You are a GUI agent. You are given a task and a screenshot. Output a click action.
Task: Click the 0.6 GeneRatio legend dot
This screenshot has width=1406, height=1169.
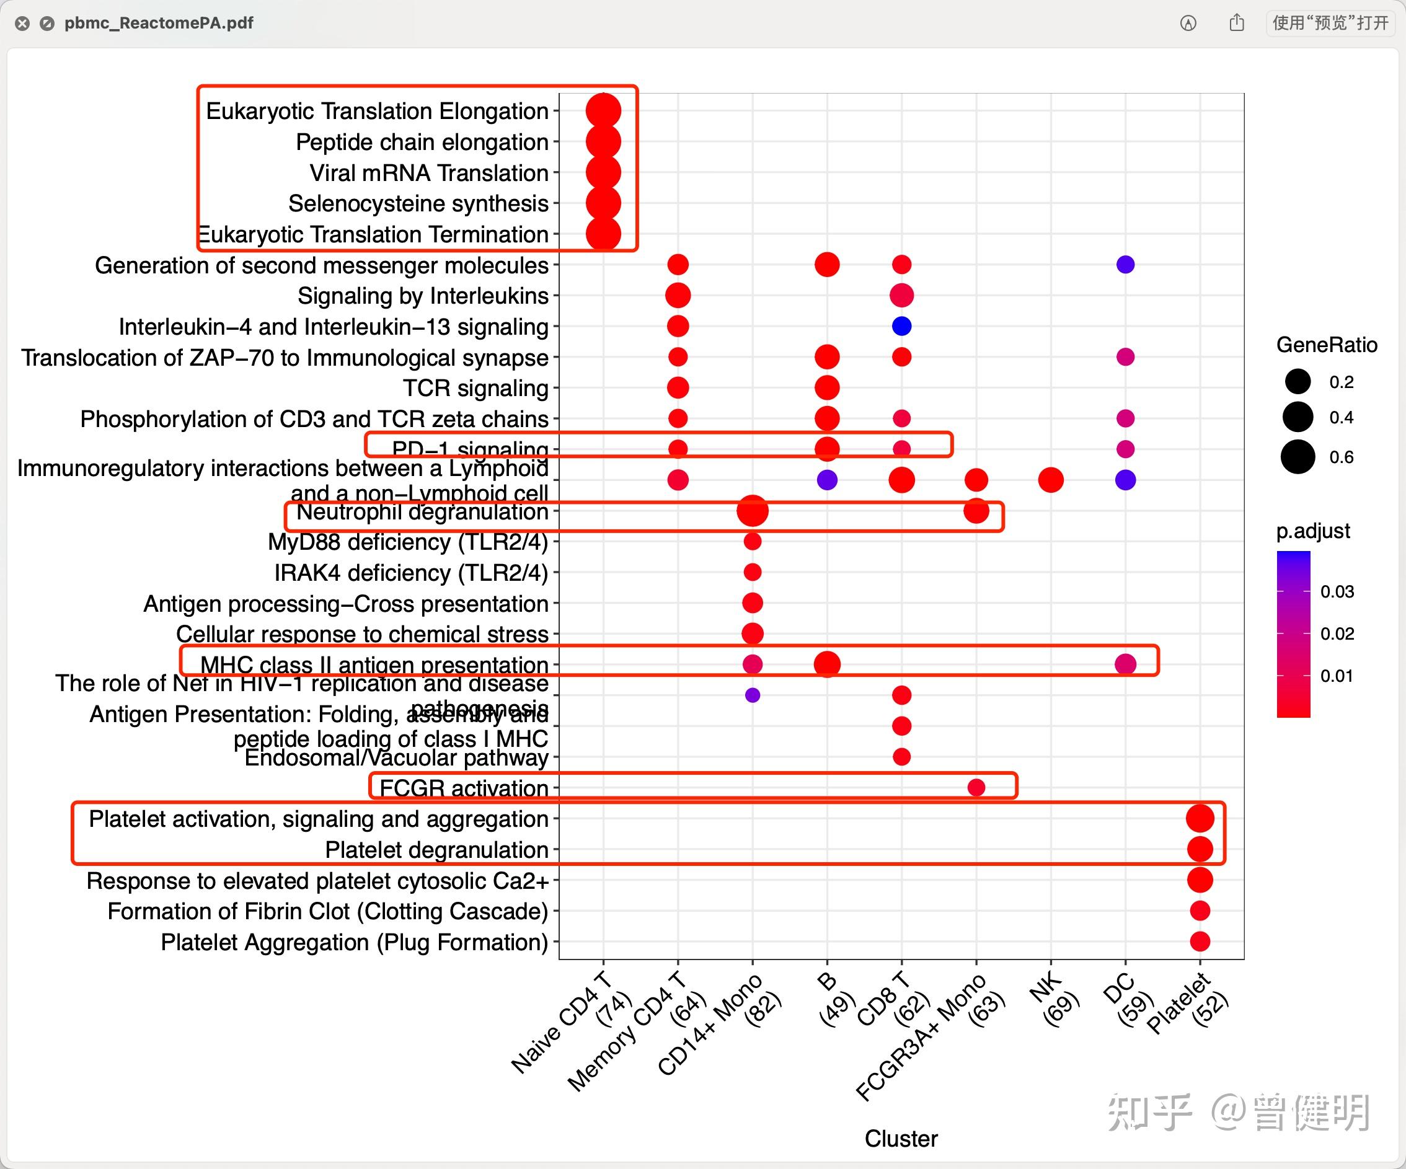[x=1298, y=457]
